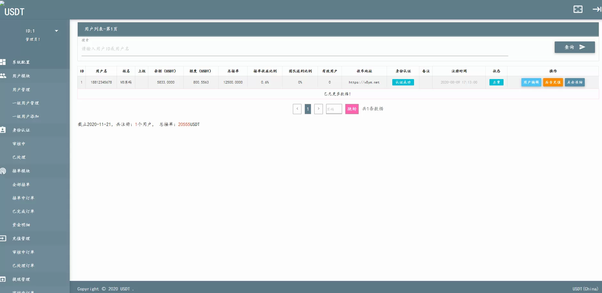
Task: Click the fullscreen icon in top bar
Action: pos(578,9)
